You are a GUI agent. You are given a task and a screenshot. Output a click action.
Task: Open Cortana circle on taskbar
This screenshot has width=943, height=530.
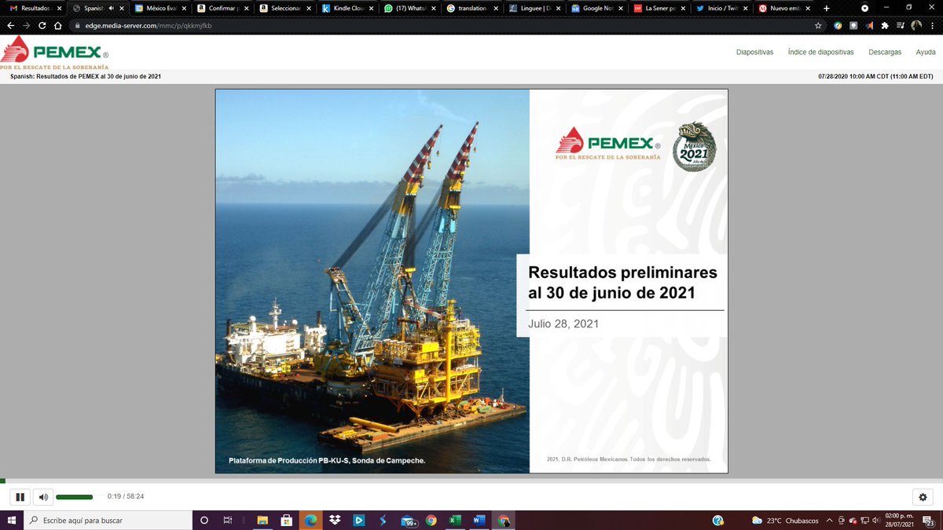pyautogui.click(x=204, y=520)
